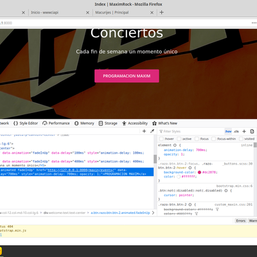This screenshot has height=257, width=257.
Task: Enable the :focus-within pseudo-class checkbox
Action: pyautogui.click(x=213, y=139)
